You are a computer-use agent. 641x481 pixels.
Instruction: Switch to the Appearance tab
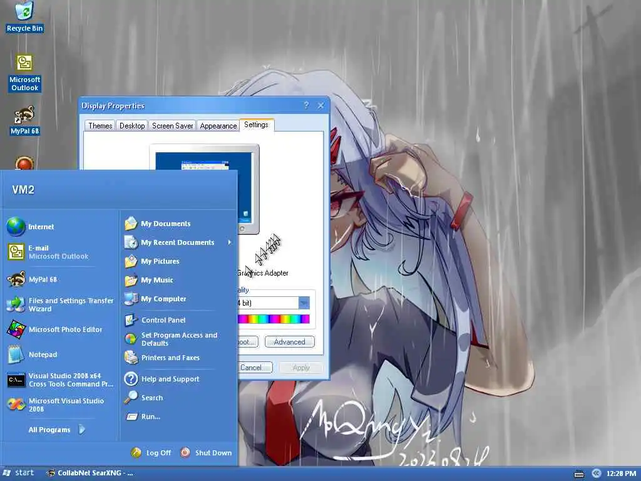(218, 125)
